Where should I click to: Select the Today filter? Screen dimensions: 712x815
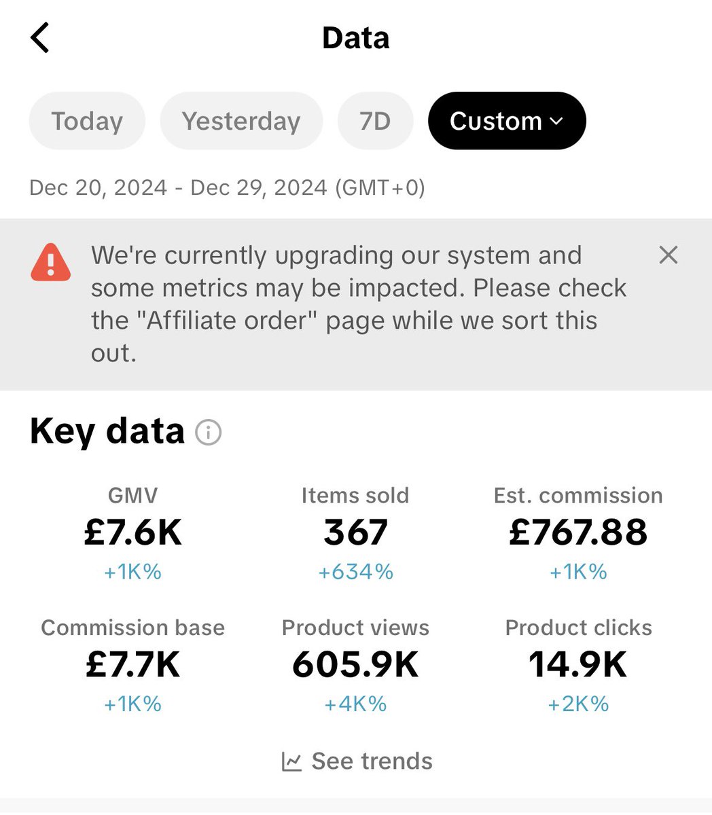[87, 121]
